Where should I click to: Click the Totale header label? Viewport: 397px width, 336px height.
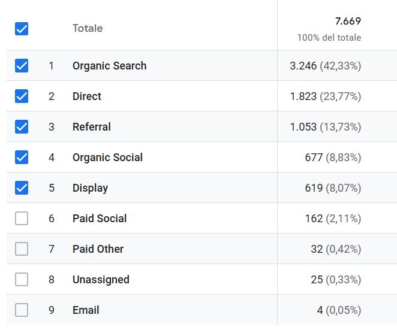pyautogui.click(x=88, y=28)
